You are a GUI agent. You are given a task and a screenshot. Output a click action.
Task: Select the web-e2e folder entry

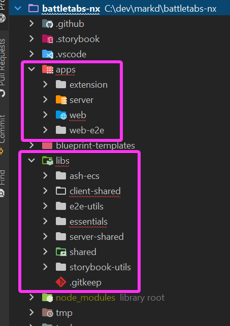point(80,130)
